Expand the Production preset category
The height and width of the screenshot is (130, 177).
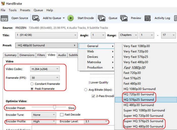pyautogui.click(x=97, y=68)
